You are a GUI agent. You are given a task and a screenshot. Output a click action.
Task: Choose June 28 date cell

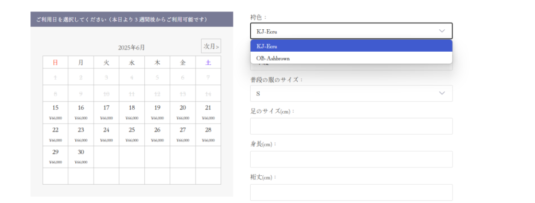(208, 135)
